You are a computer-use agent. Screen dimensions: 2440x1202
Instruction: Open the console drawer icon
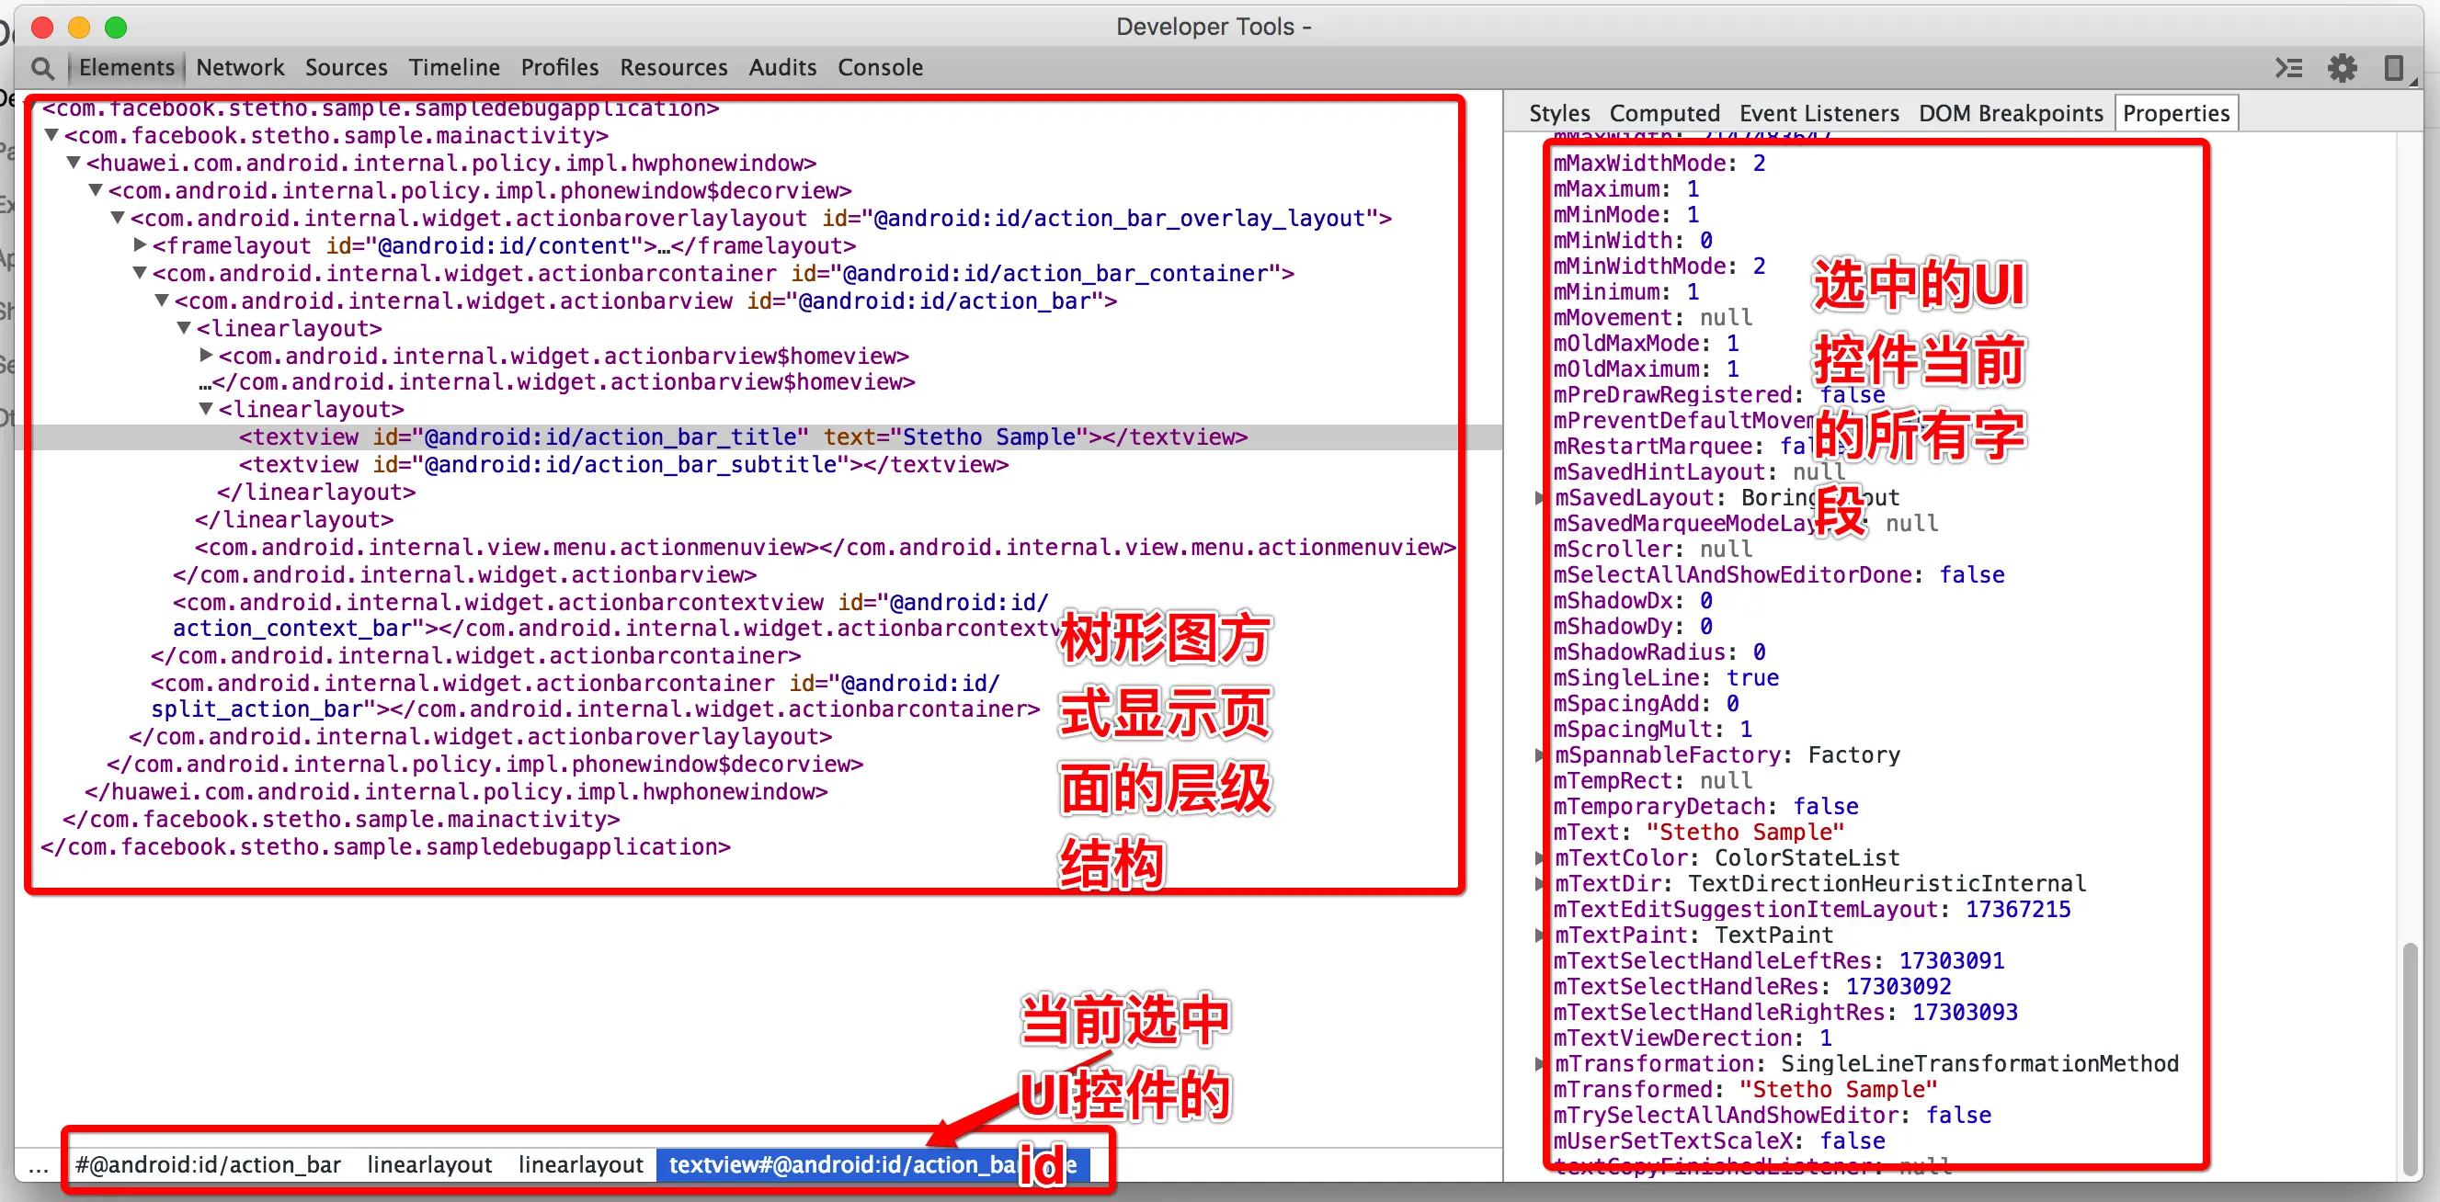tap(2288, 68)
